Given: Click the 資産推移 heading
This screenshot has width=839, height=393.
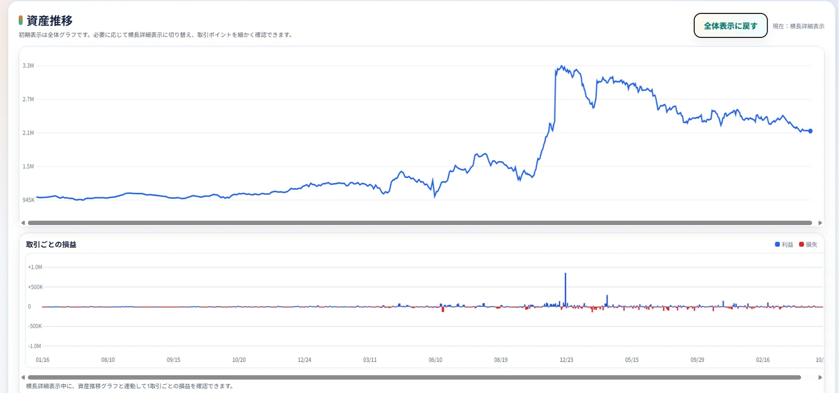Looking at the screenshot, I should click(x=50, y=21).
